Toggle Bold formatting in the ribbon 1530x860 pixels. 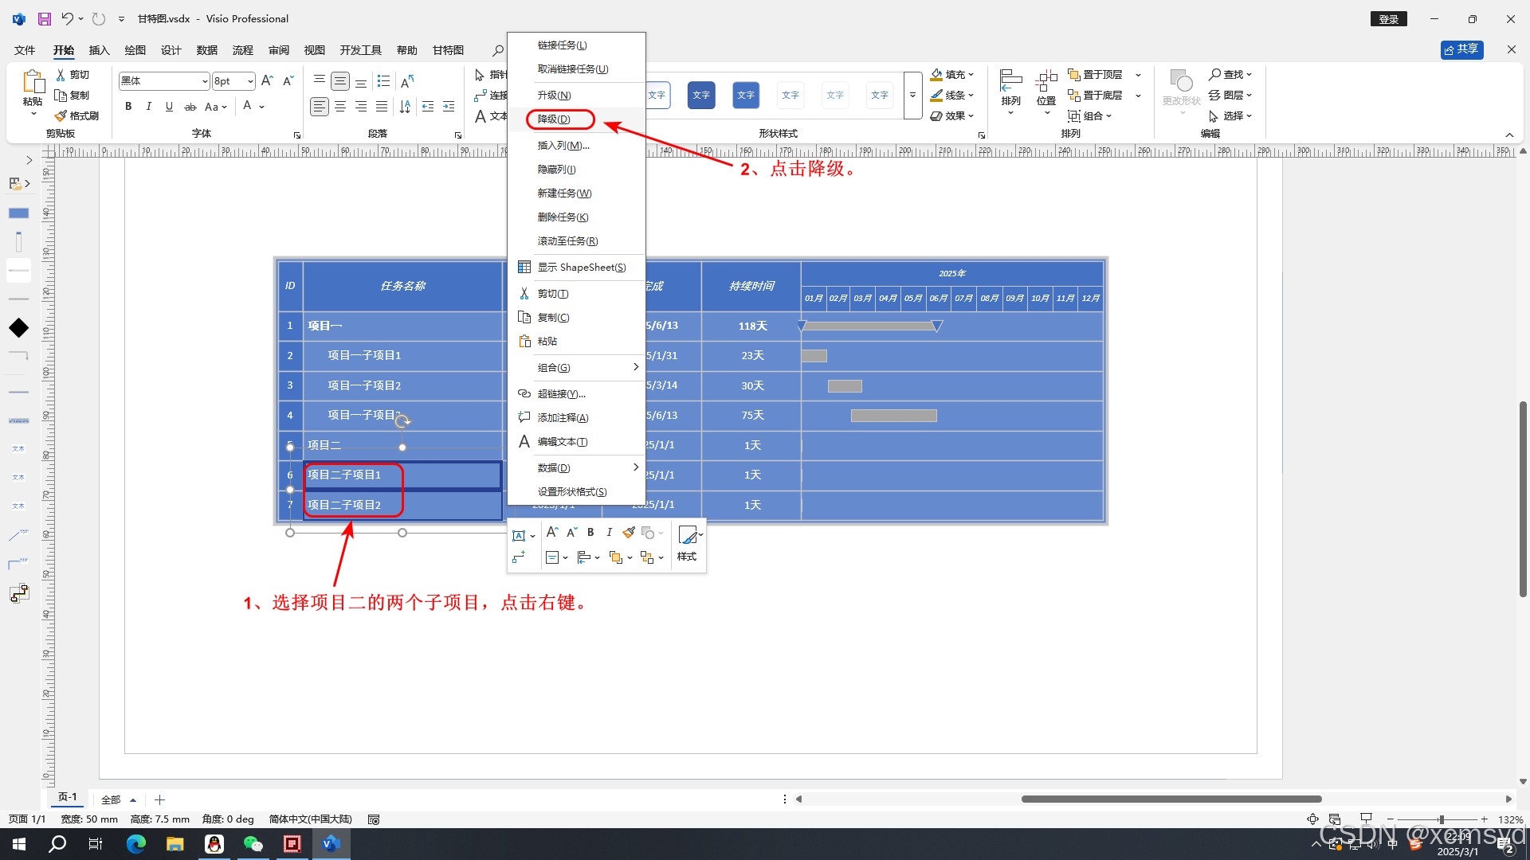point(128,107)
